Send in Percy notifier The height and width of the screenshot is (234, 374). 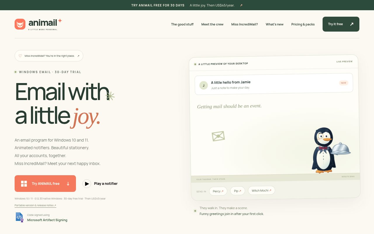218,191
